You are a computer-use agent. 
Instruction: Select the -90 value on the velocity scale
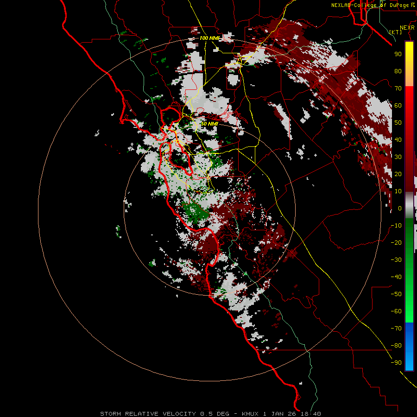click(x=396, y=363)
